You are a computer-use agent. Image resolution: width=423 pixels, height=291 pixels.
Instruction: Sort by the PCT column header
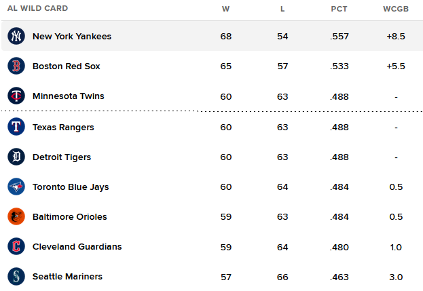339,9
